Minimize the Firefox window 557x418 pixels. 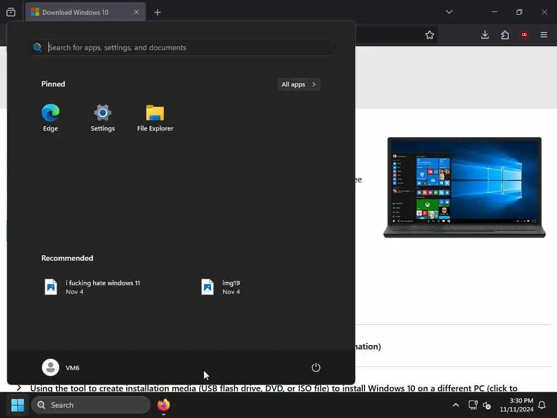pos(494,12)
